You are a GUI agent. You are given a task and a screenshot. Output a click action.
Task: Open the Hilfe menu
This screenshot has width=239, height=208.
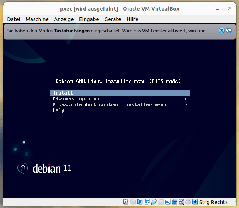(132, 19)
